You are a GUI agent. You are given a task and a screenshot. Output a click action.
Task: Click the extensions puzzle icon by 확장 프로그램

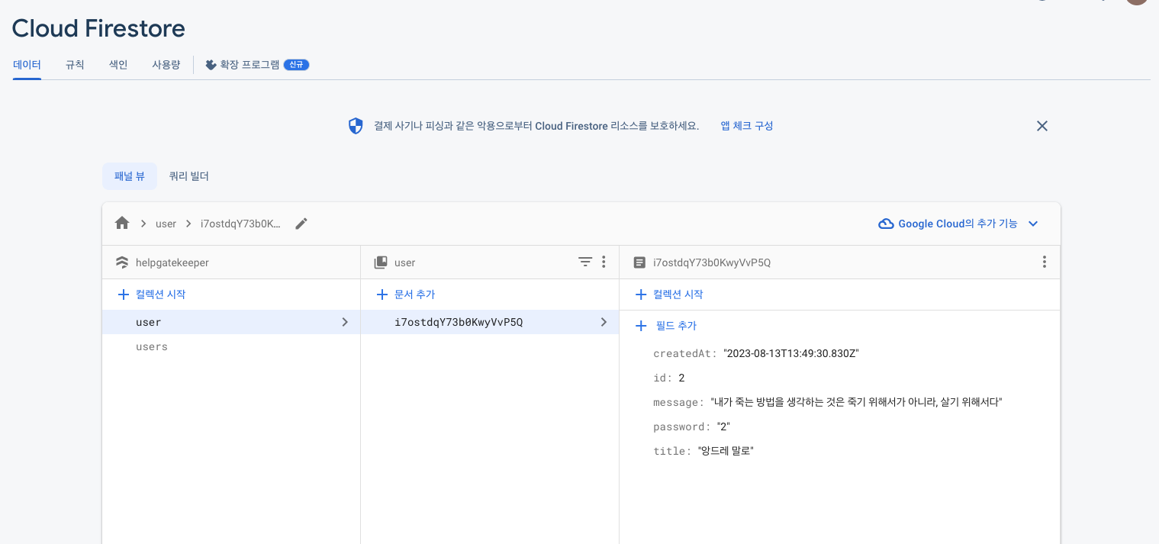[x=211, y=65]
